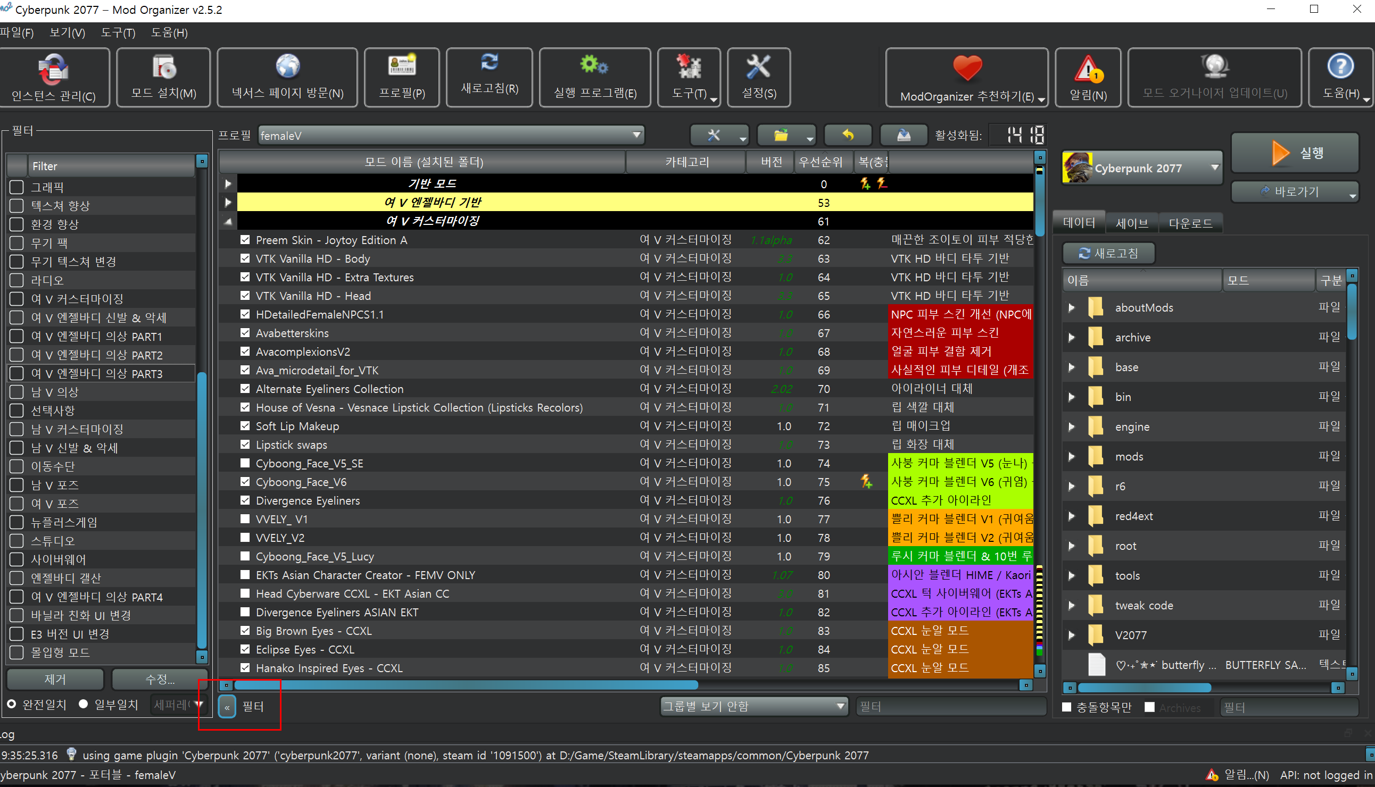Screen dimensions: 1375x787
Task: Visit Nexus page via globe icon
Action: tap(288, 67)
